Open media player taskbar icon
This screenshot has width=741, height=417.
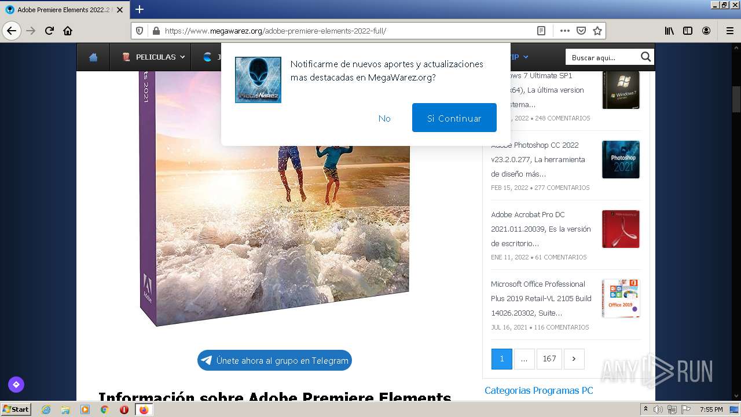pyautogui.click(x=85, y=409)
